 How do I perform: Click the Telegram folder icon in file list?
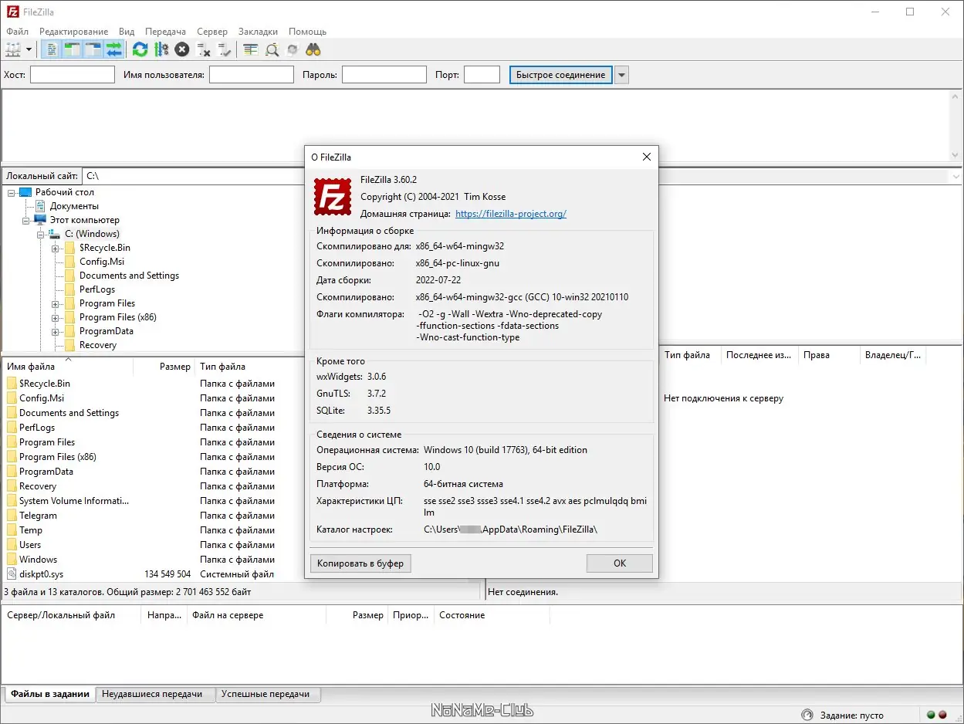[x=12, y=516]
